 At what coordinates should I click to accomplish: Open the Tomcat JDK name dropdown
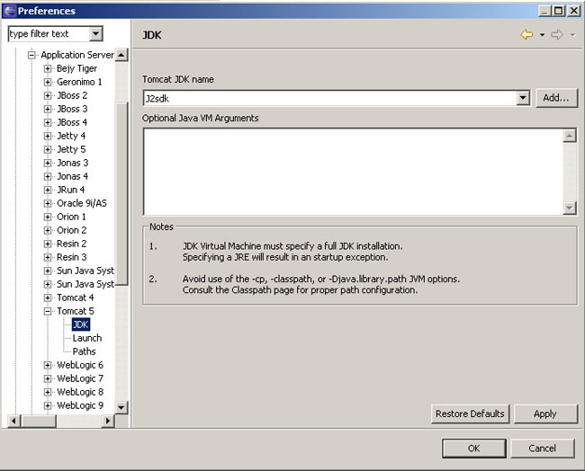coord(523,98)
